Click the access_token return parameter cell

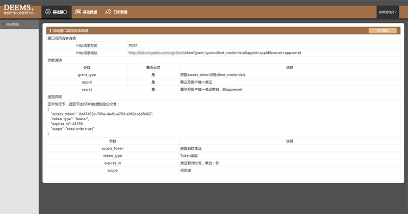coord(112,148)
